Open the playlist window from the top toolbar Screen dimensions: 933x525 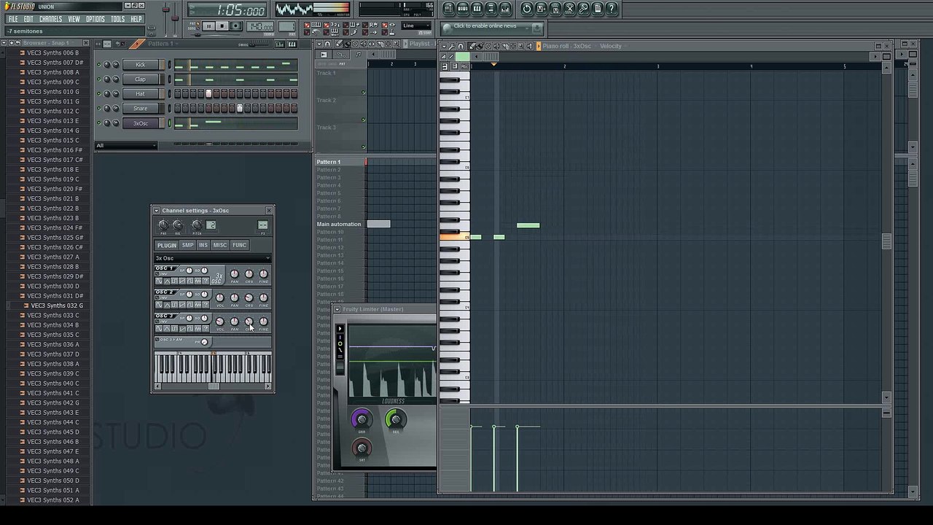point(449,9)
